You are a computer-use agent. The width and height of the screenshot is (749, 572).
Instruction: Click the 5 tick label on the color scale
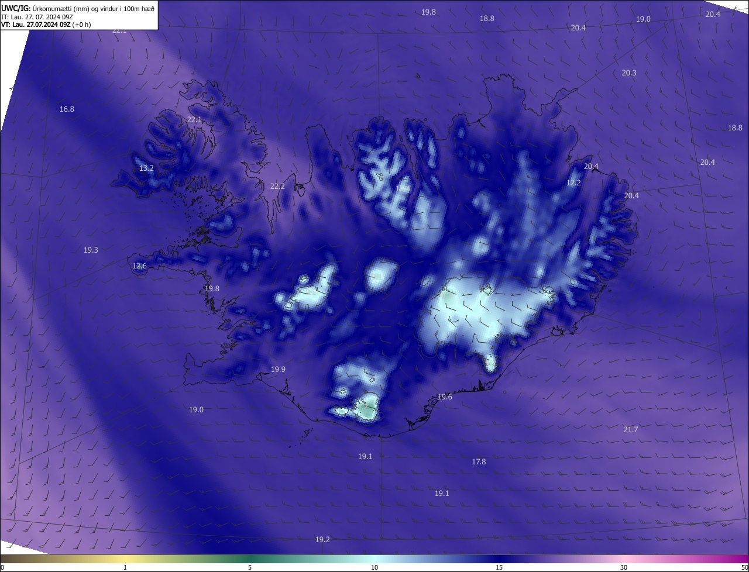click(x=250, y=567)
